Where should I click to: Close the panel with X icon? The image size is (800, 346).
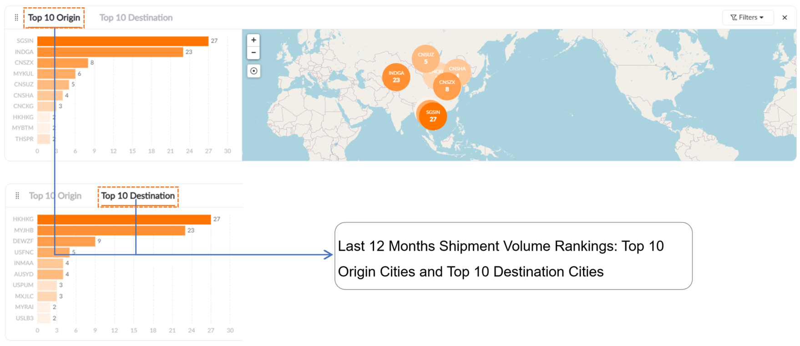pyautogui.click(x=785, y=18)
